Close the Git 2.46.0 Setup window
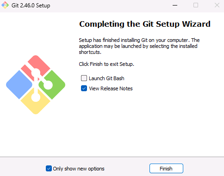Screen dimensions: 224x176 (x=217, y=5)
